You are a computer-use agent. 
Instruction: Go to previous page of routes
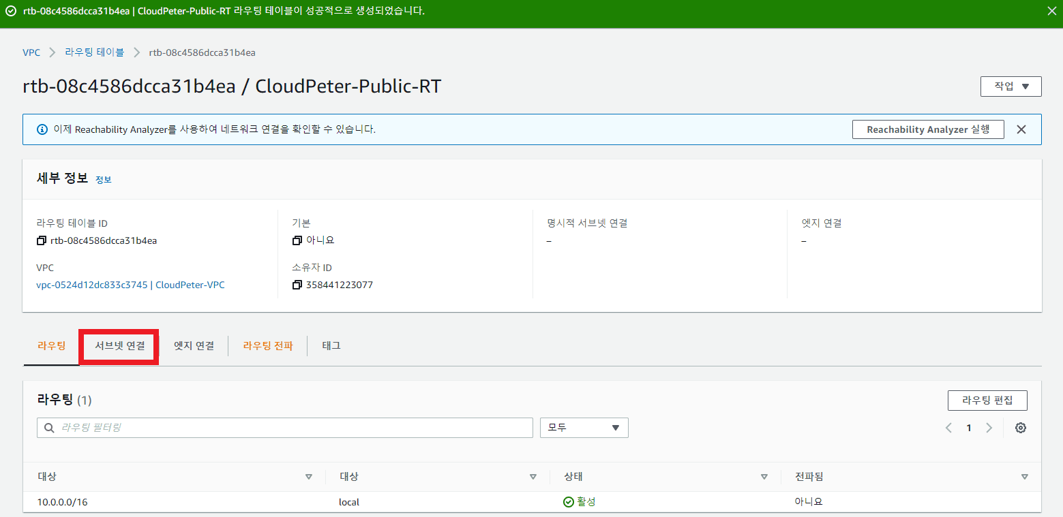pos(948,428)
